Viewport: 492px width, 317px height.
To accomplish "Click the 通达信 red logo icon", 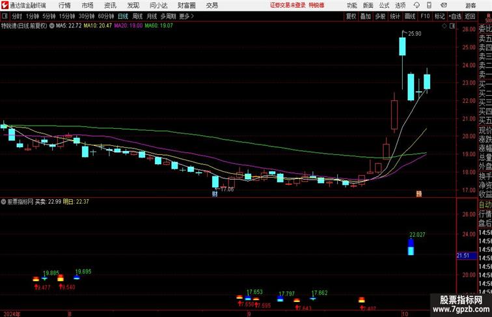I will (5, 5).
